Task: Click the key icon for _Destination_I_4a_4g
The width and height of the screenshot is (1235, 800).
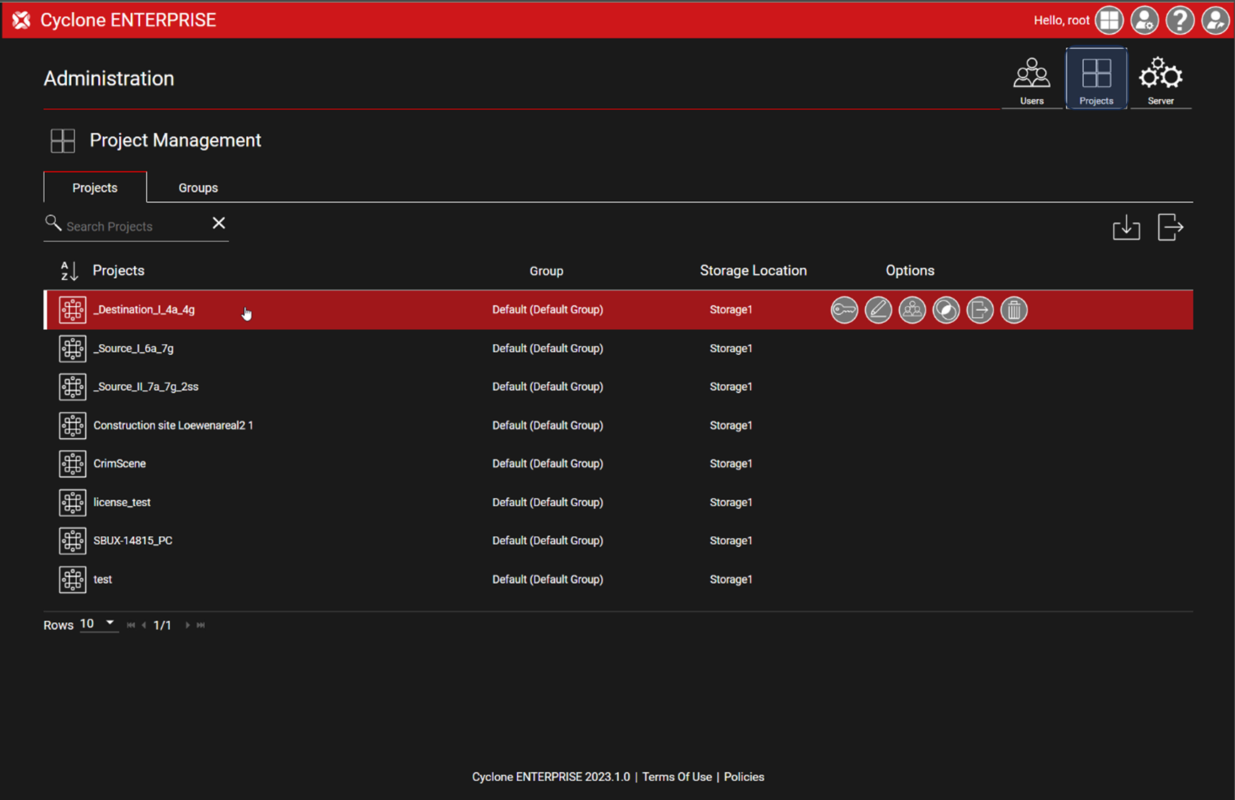Action: (x=844, y=310)
